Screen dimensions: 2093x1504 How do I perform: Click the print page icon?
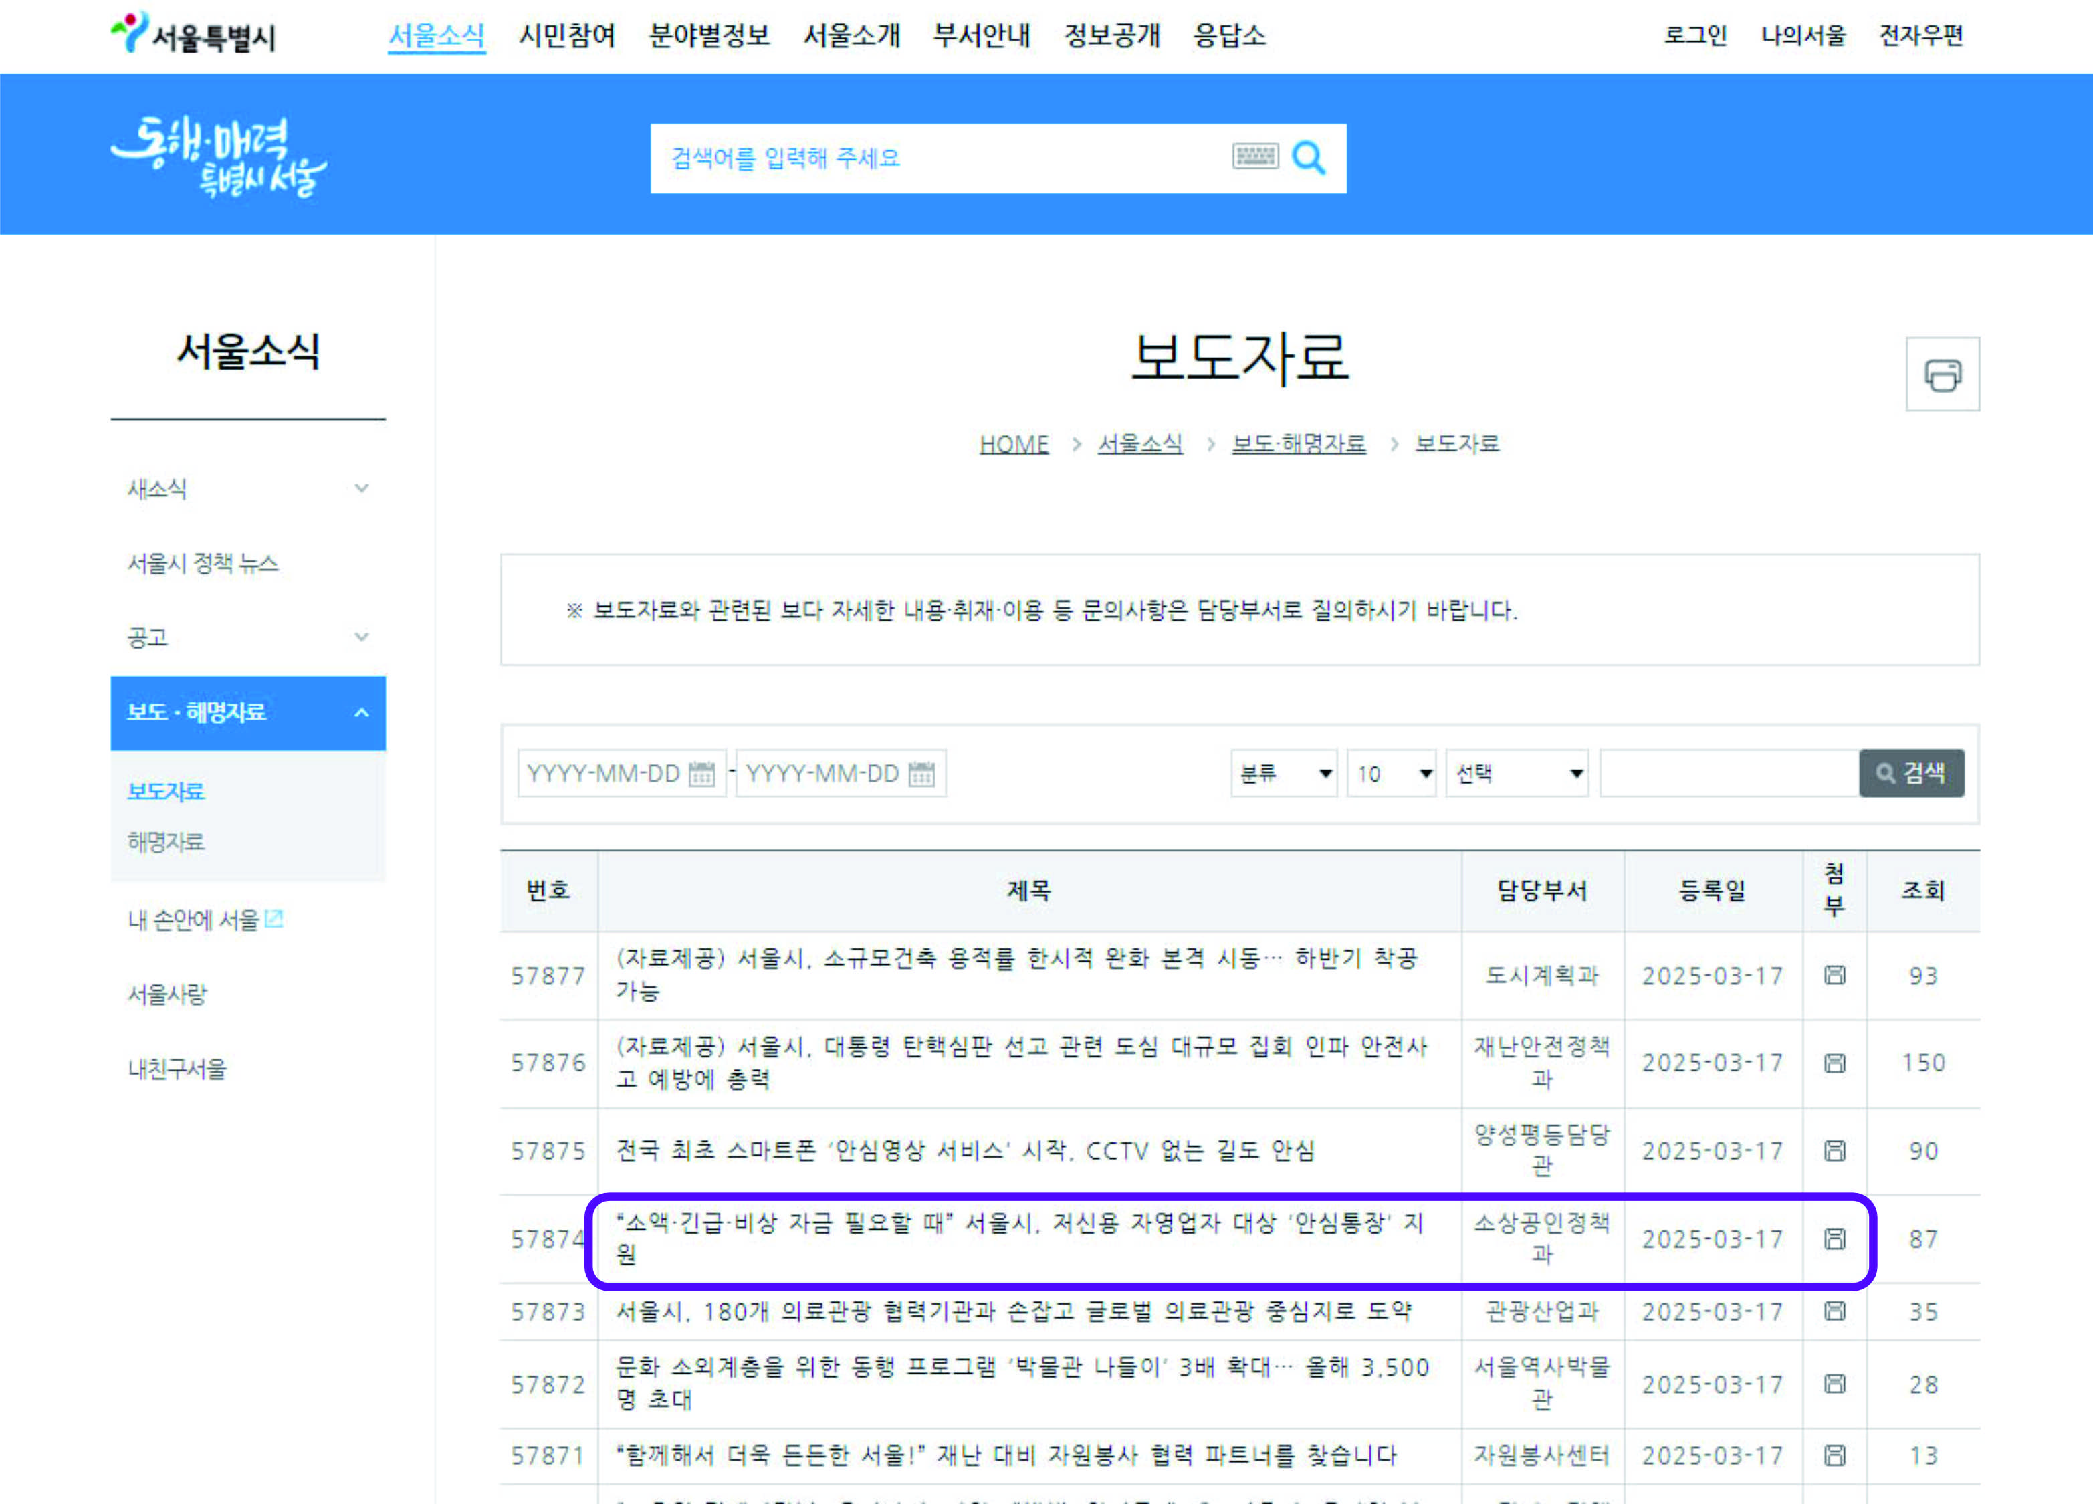point(1942,374)
